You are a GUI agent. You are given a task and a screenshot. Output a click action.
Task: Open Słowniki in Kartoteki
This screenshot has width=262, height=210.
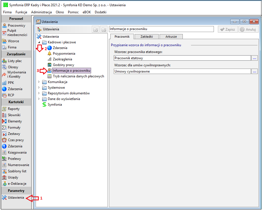click(x=11, y=115)
